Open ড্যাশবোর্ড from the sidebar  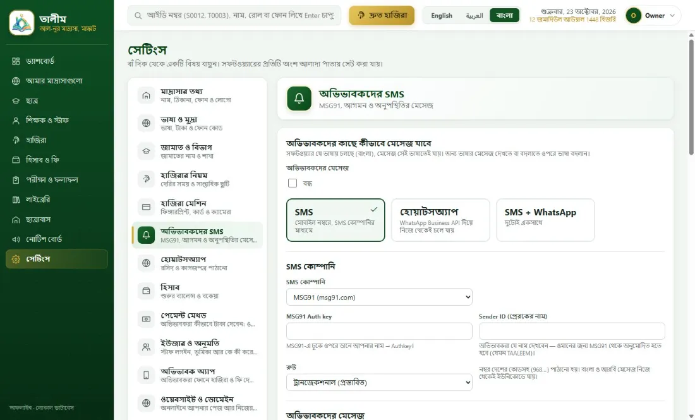click(57, 61)
